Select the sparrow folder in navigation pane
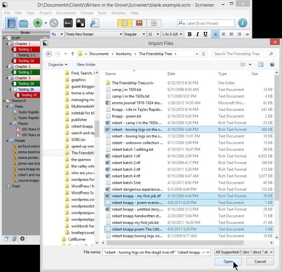The width and height of the screenshot is (282, 272). tap(81, 159)
